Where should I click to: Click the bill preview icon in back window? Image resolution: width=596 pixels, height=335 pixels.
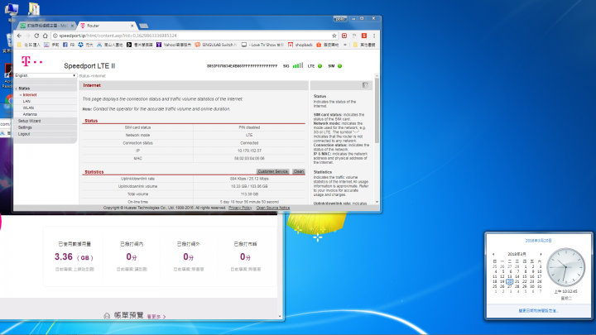(x=107, y=316)
